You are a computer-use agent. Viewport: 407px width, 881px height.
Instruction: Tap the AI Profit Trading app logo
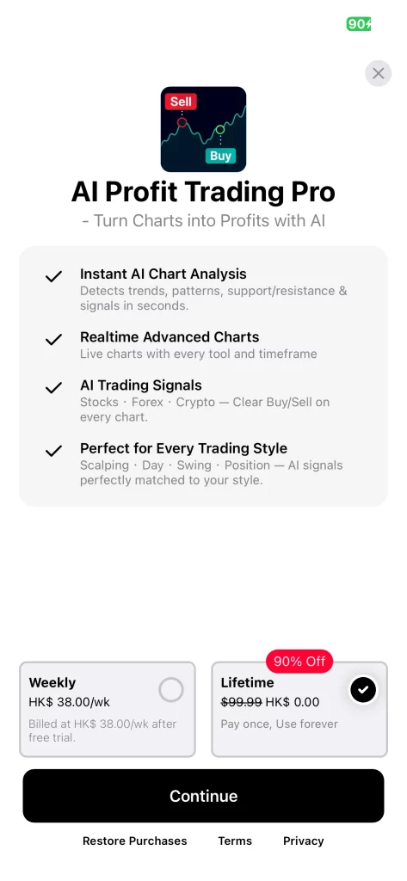click(x=203, y=129)
